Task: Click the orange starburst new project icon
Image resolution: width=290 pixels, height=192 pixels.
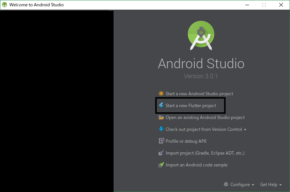Action: click(x=161, y=93)
